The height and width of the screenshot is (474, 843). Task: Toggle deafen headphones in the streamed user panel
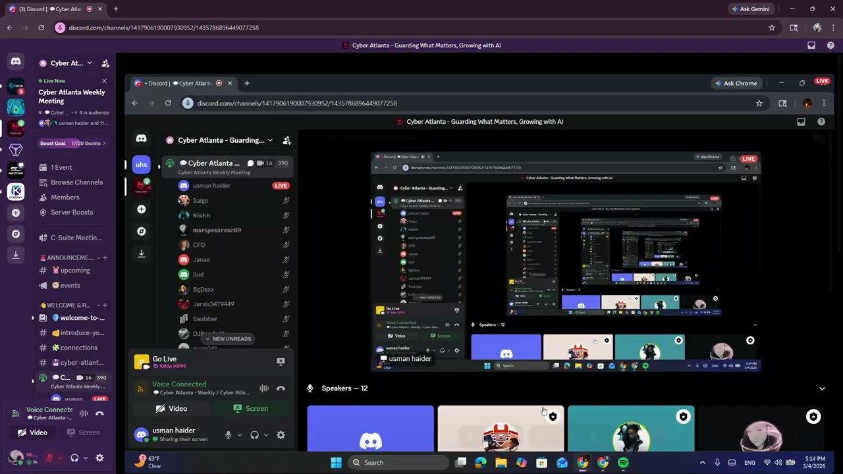point(254,435)
